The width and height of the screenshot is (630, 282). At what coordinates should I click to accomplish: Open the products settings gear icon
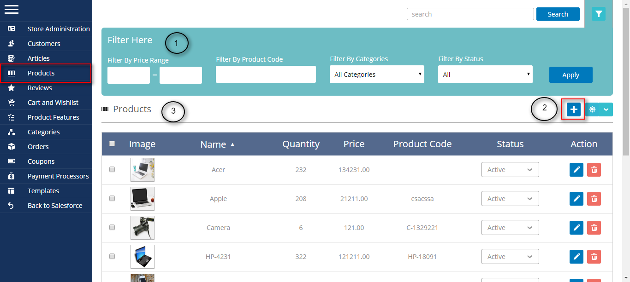(592, 109)
